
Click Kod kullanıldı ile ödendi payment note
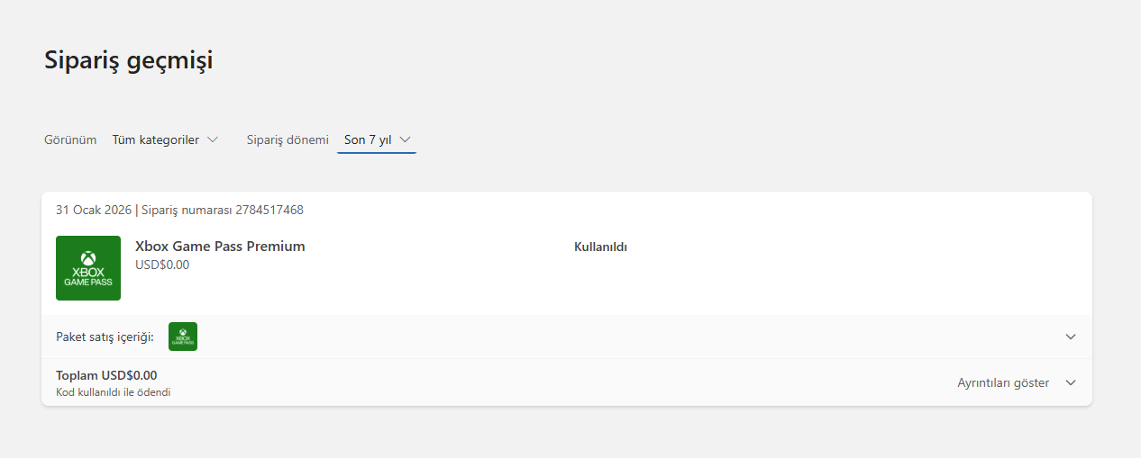(114, 392)
